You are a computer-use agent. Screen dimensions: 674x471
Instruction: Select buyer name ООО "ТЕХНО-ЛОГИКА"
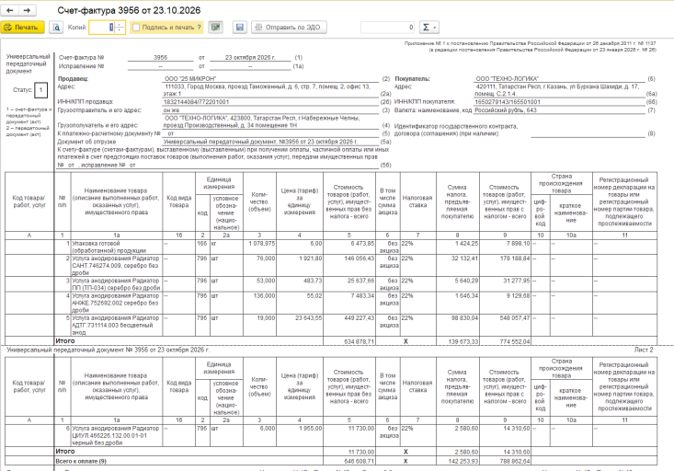point(560,79)
